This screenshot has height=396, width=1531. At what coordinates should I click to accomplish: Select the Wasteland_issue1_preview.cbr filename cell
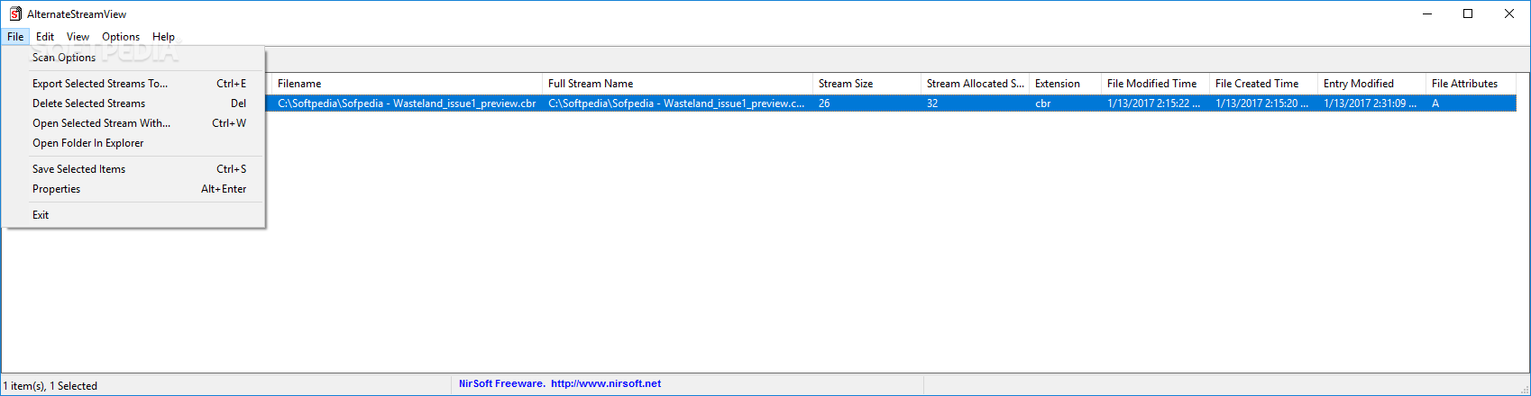407,103
